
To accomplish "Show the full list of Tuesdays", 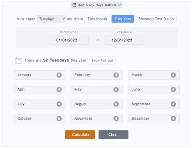I will 102,61.
